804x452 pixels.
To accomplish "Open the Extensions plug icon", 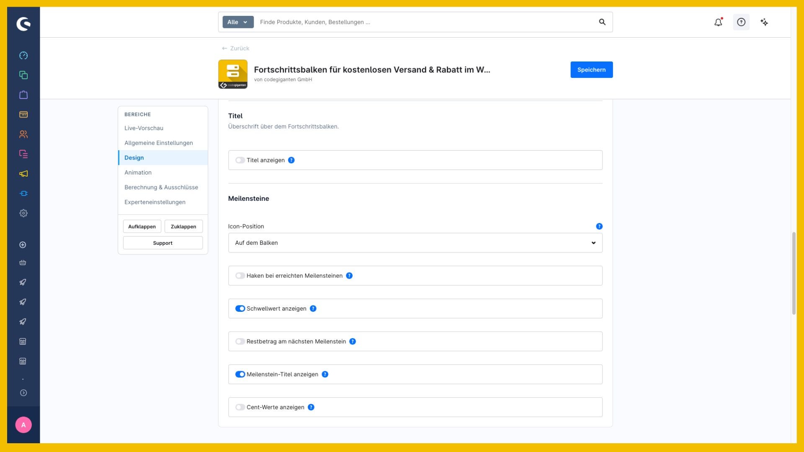I will point(23,193).
